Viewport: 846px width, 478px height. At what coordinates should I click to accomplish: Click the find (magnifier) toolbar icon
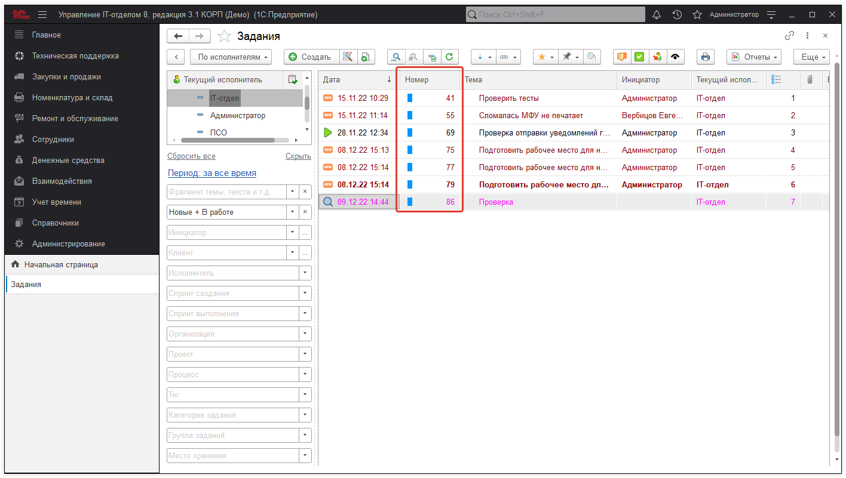pyautogui.click(x=396, y=57)
